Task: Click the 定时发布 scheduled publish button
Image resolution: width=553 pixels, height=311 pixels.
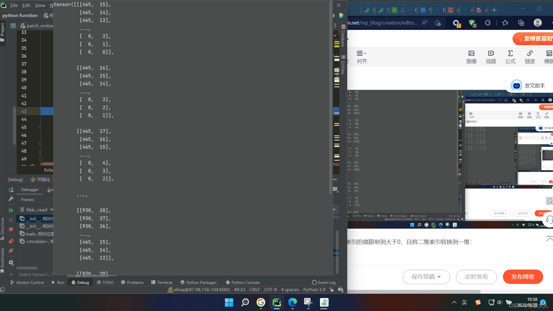Action: [x=476, y=277]
